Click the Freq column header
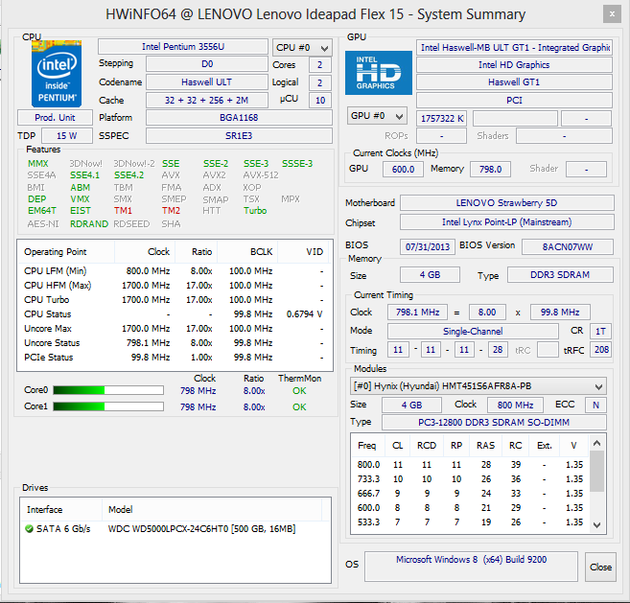Image resolution: width=630 pixels, height=603 pixels. (x=368, y=446)
